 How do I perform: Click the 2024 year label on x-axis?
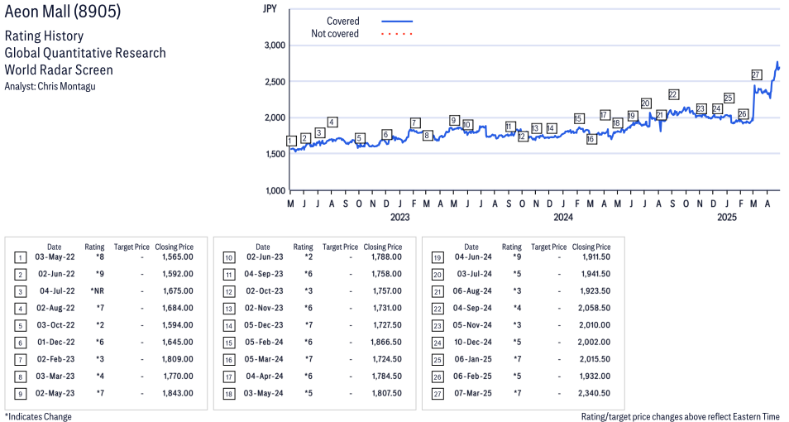(x=563, y=217)
